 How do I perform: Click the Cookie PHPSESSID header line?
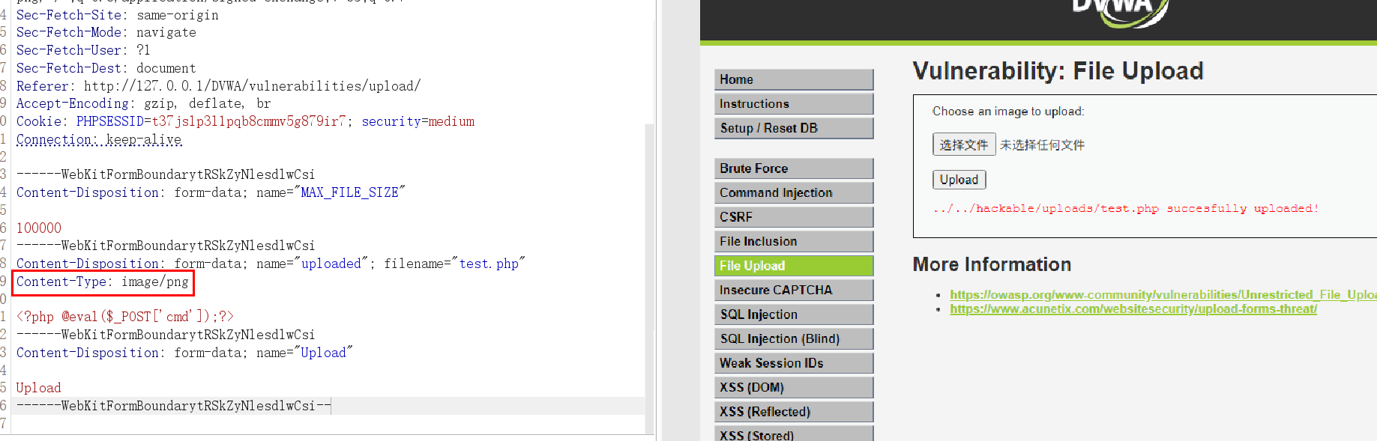(x=245, y=121)
